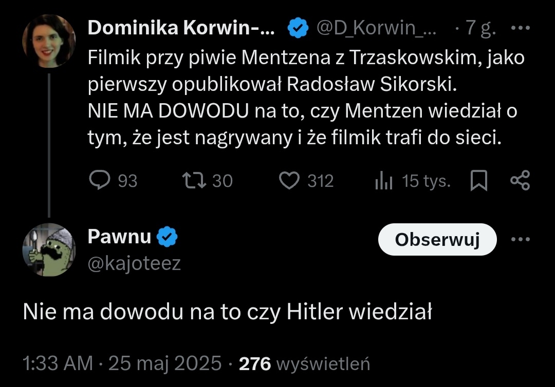Open more options for Dominika's tweet
The height and width of the screenshot is (387, 555).
[520, 29]
